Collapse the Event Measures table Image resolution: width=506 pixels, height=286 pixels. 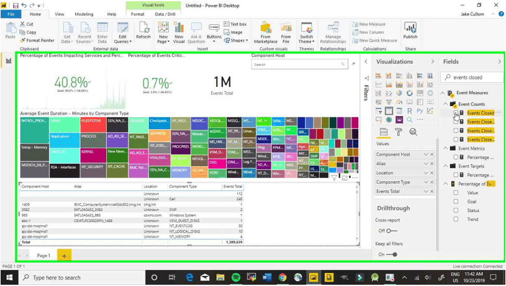click(x=443, y=93)
